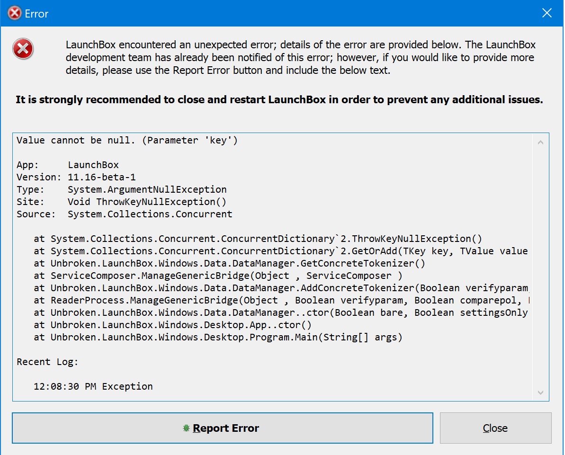Image resolution: width=565 pixels, height=455 pixels.
Task: Click the GetConcreteTokenizer() stack trace line
Action: (x=230, y=263)
